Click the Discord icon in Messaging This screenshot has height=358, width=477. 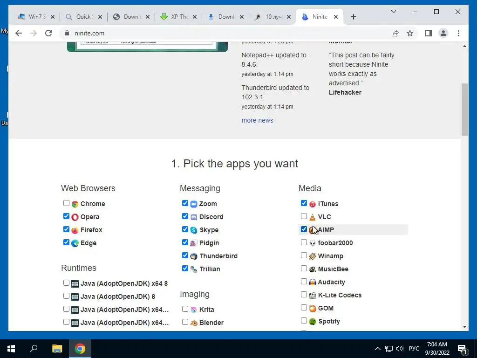tap(194, 217)
